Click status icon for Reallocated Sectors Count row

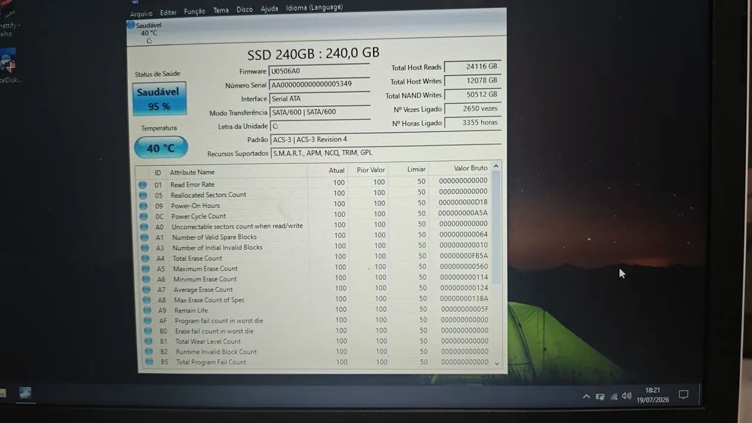pos(143,195)
